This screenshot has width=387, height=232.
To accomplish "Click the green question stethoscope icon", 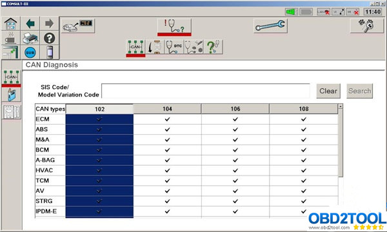I will (213, 47).
